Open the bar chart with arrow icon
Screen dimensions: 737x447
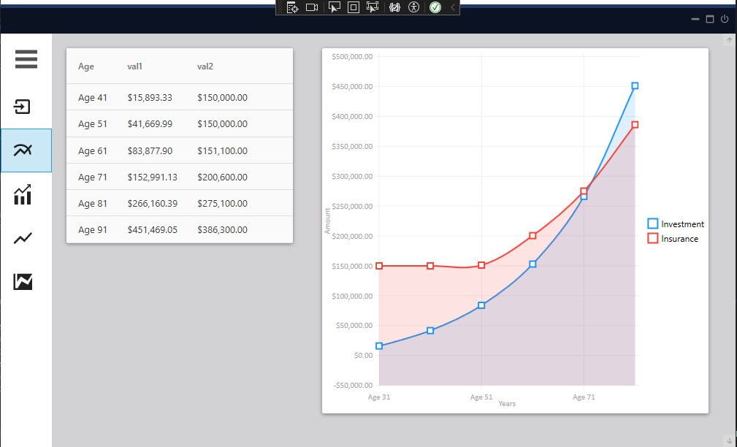(23, 194)
